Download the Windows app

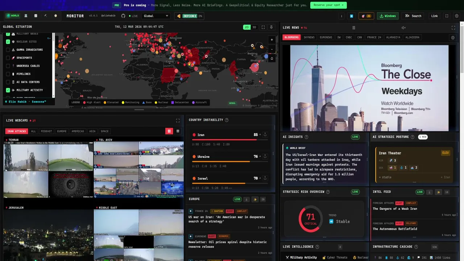(388, 16)
